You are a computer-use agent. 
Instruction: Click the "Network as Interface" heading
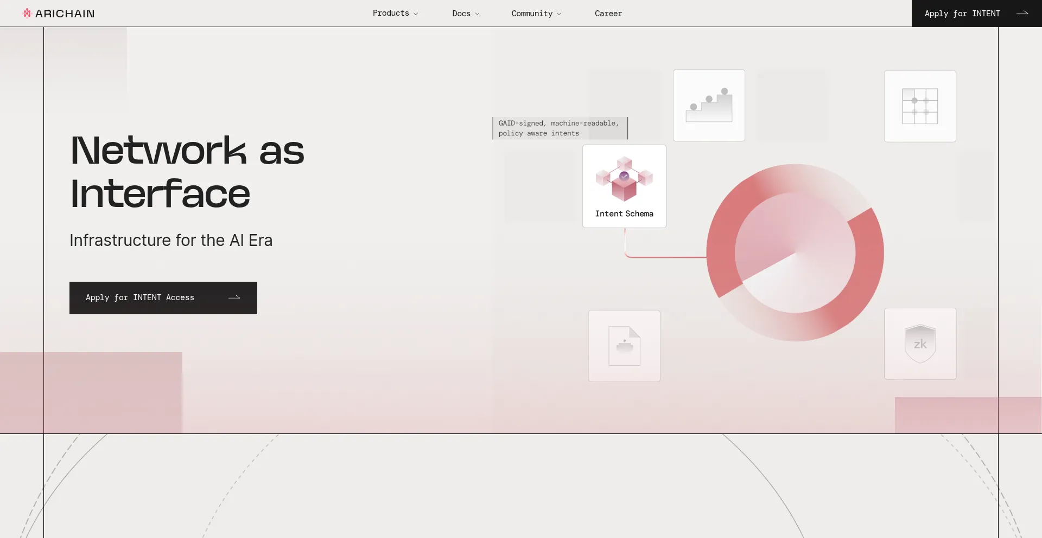click(x=187, y=172)
